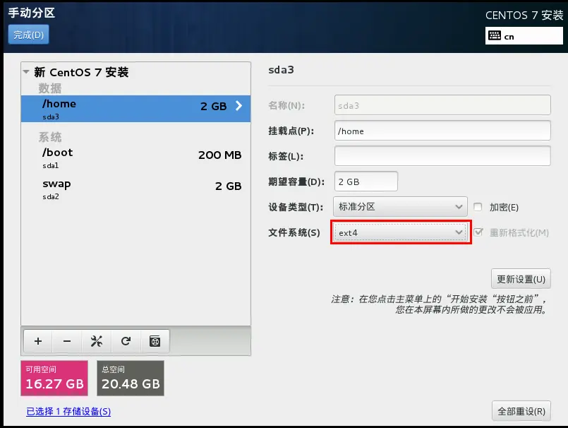The height and width of the screenshot is (428, 568).
Task: Click the 更新设置(U) button
Action: coord(521,279)
